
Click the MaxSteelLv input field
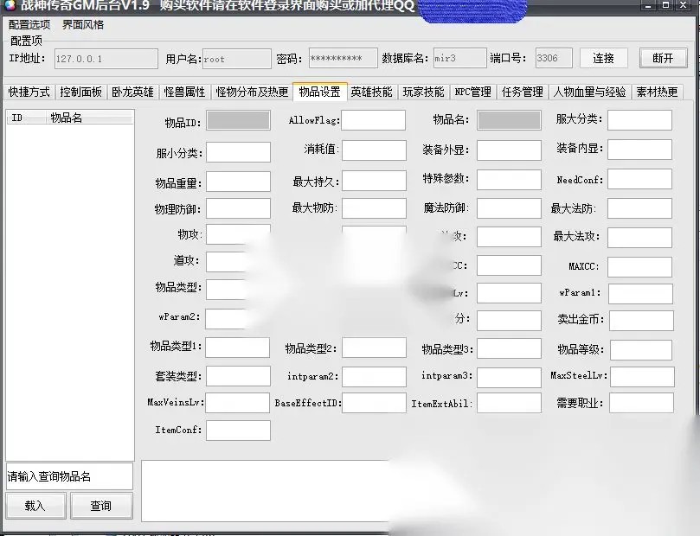642,377
